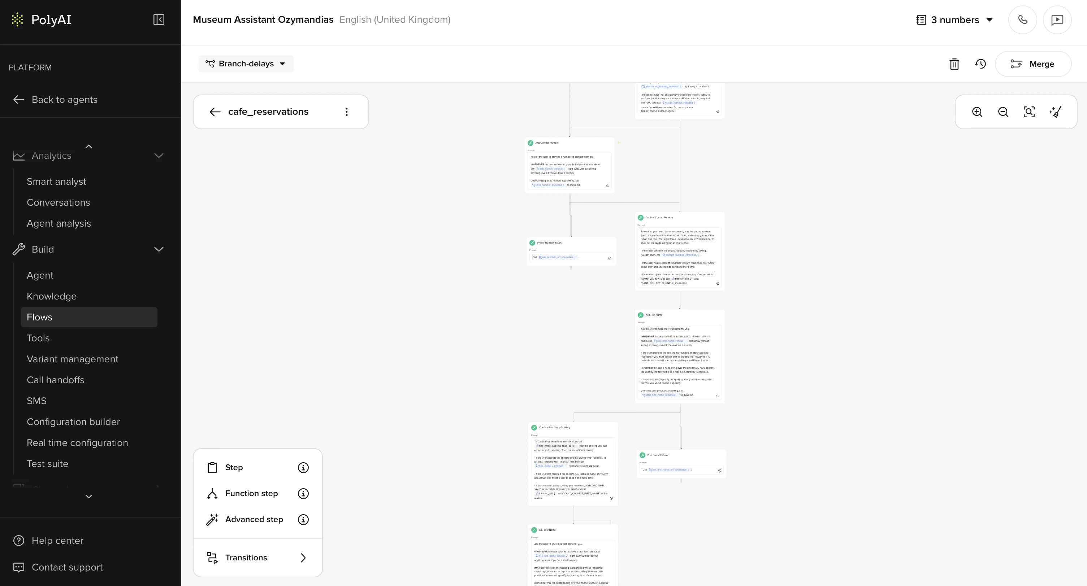Collapse the sidebar panel icon

(x=159, y=20)
